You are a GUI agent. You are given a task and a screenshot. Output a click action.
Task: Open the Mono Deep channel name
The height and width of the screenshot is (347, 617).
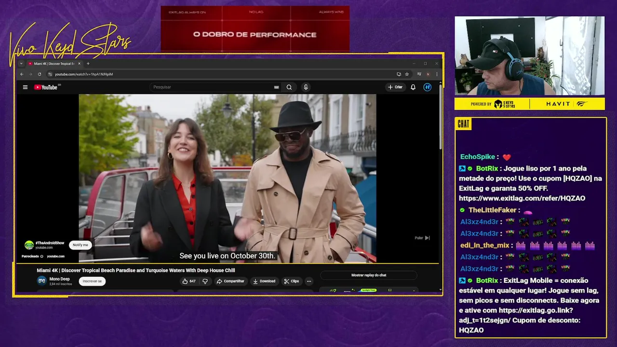59,279
